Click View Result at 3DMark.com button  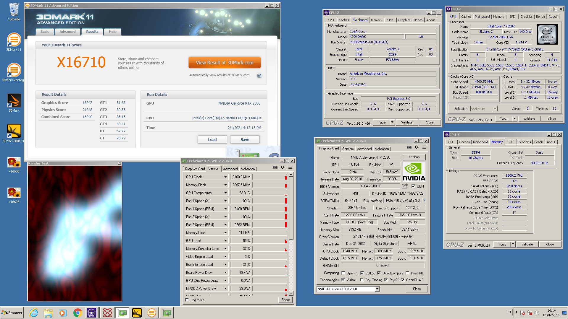tap(225, 63)
